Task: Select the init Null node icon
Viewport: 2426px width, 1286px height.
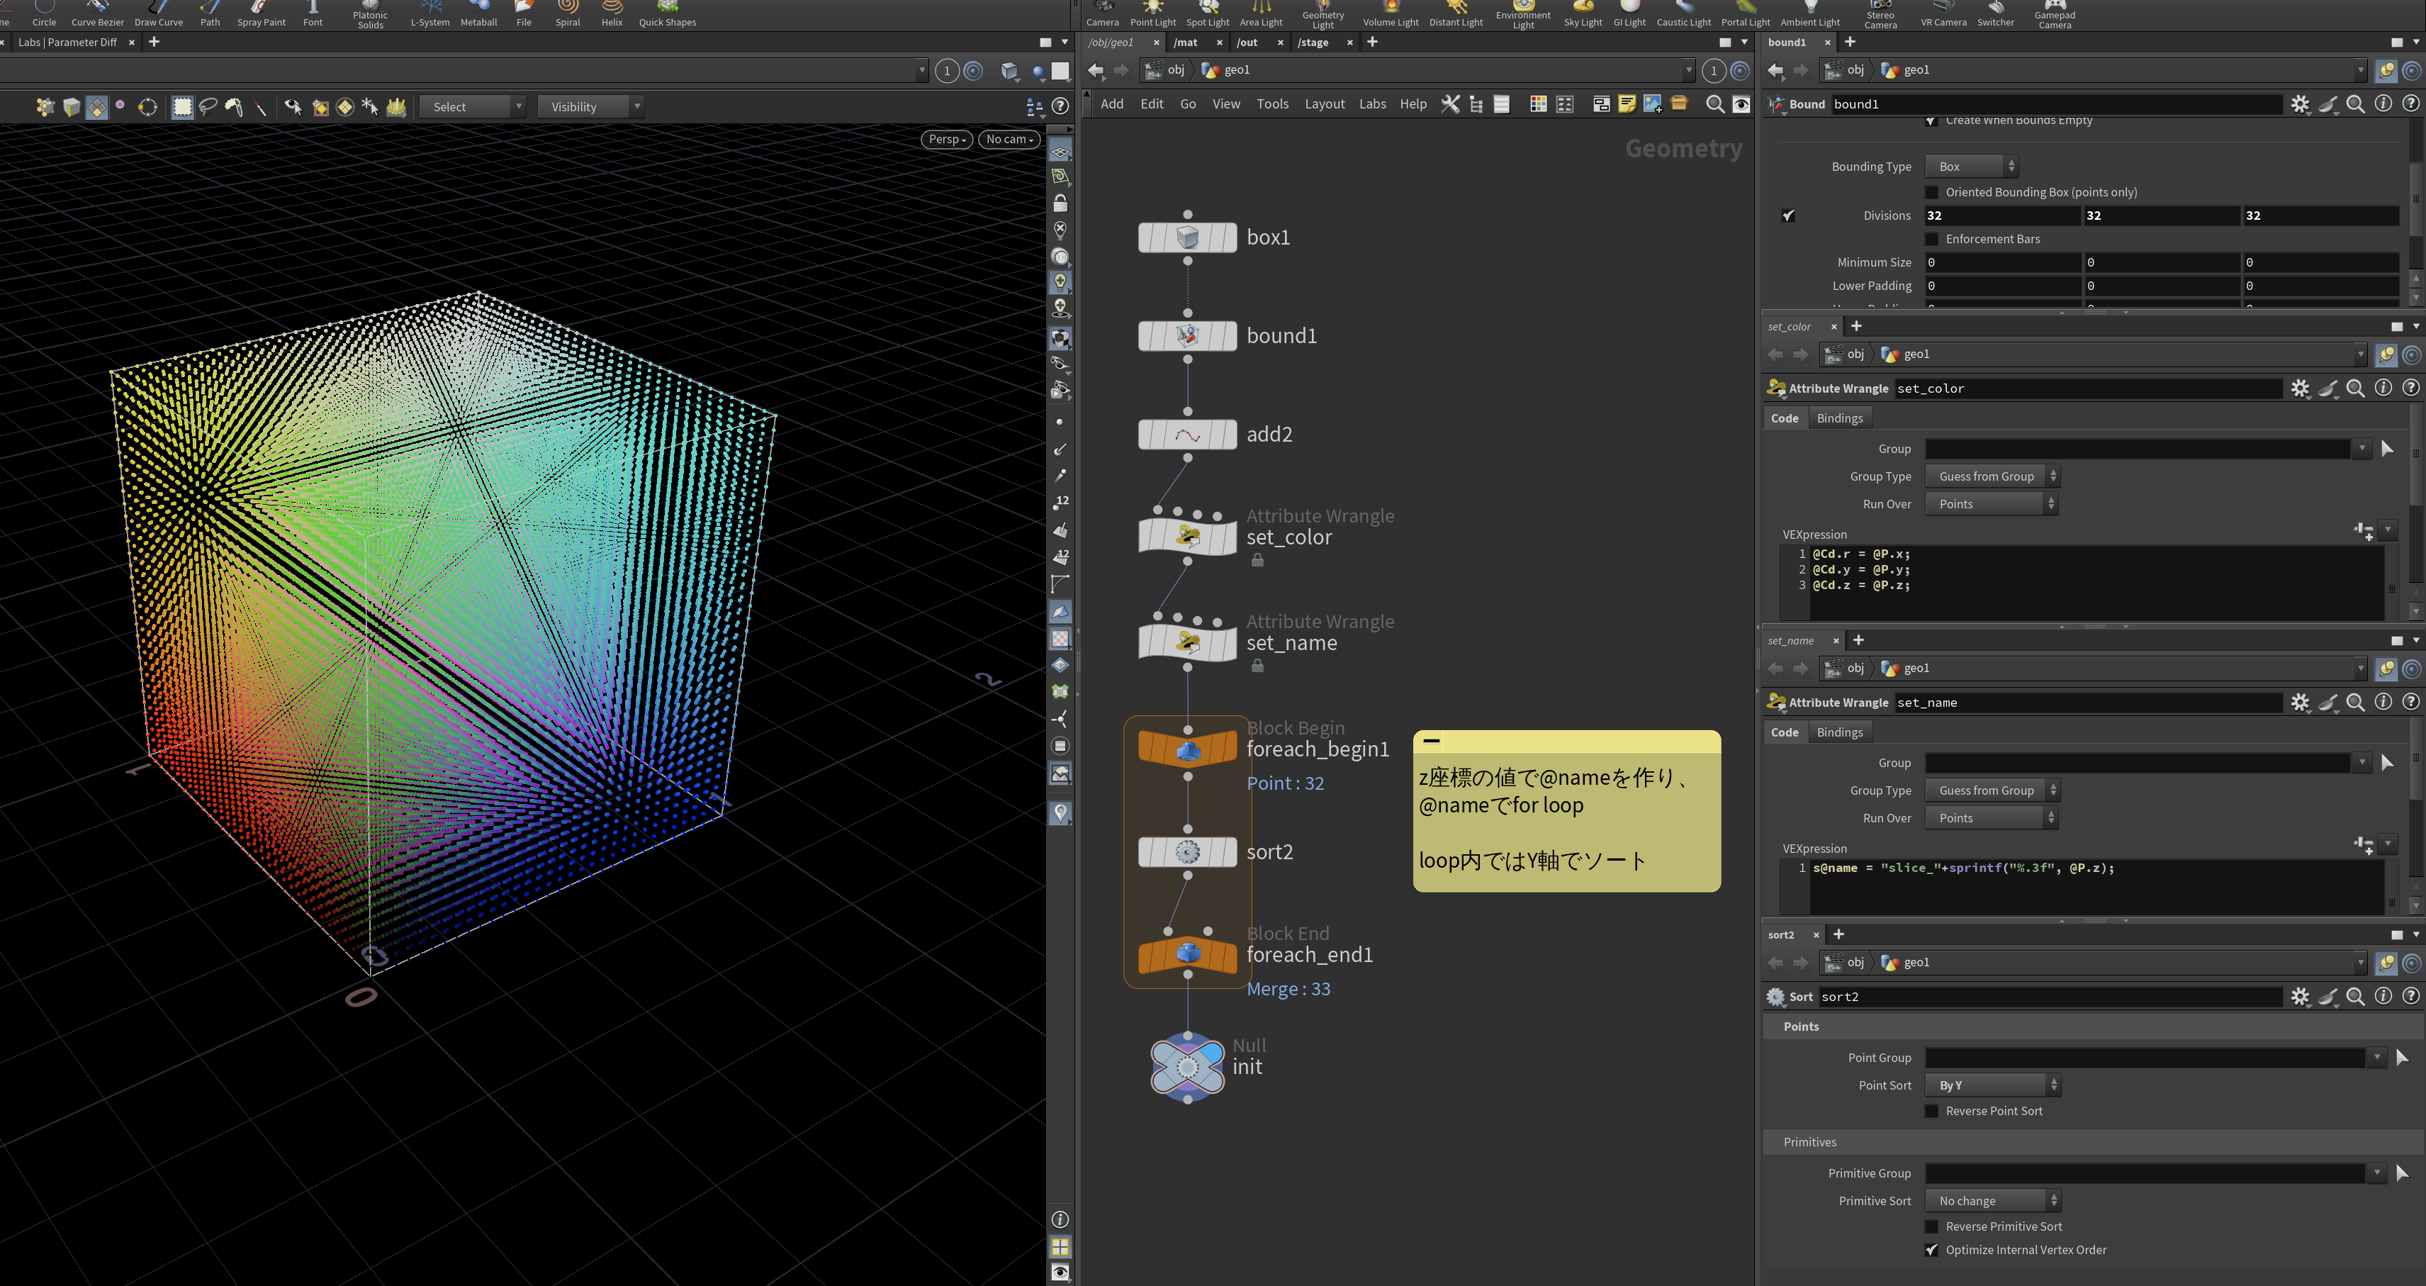Action: [1186, 1066]
